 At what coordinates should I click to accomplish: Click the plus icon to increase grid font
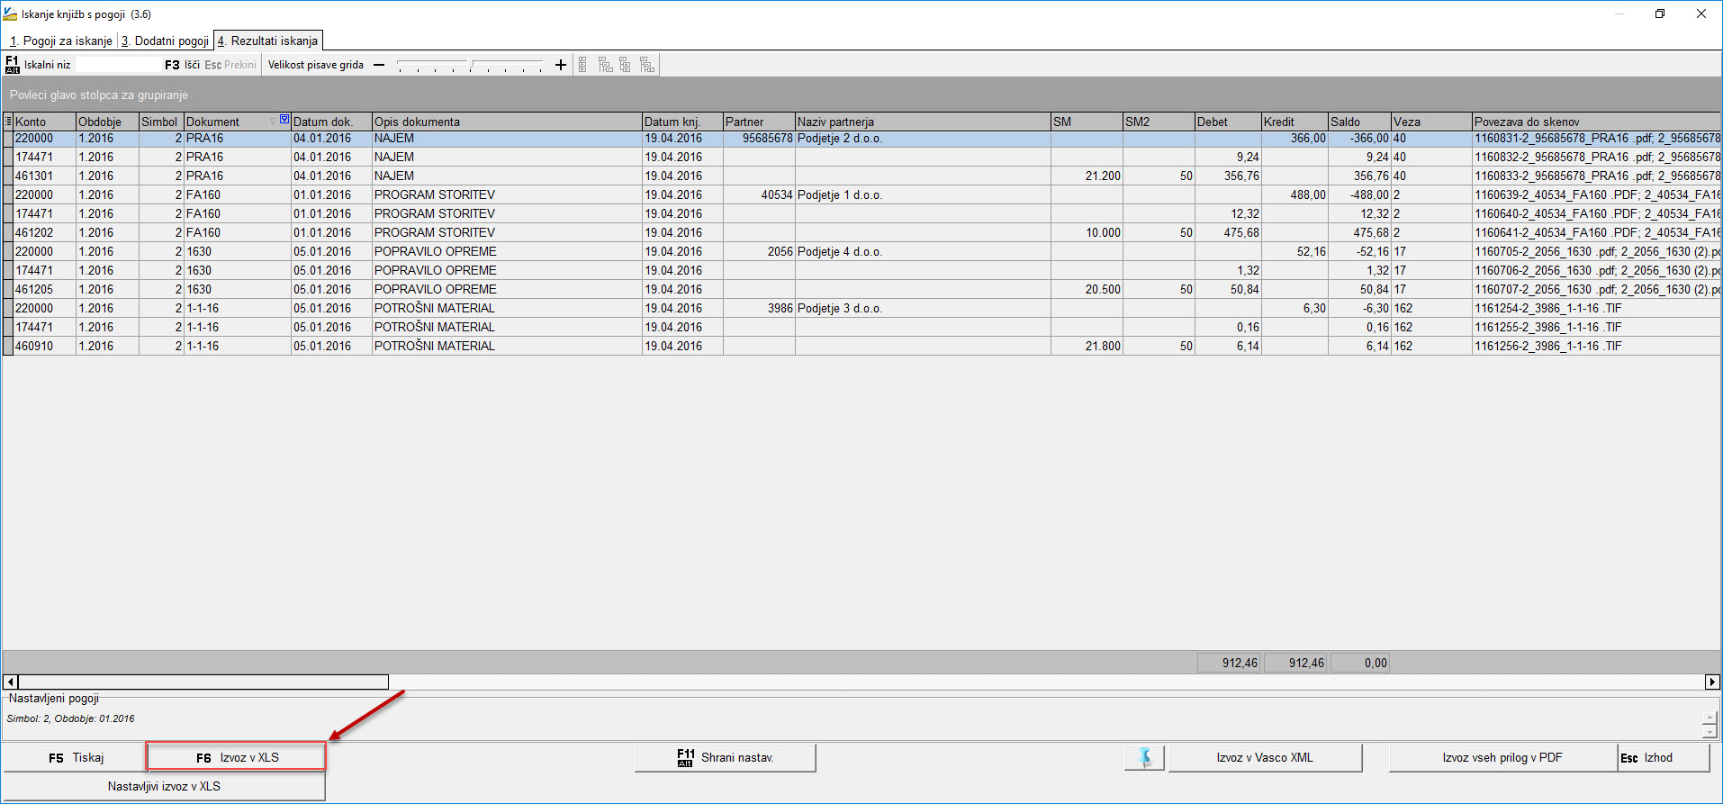(x=561, y=65)
